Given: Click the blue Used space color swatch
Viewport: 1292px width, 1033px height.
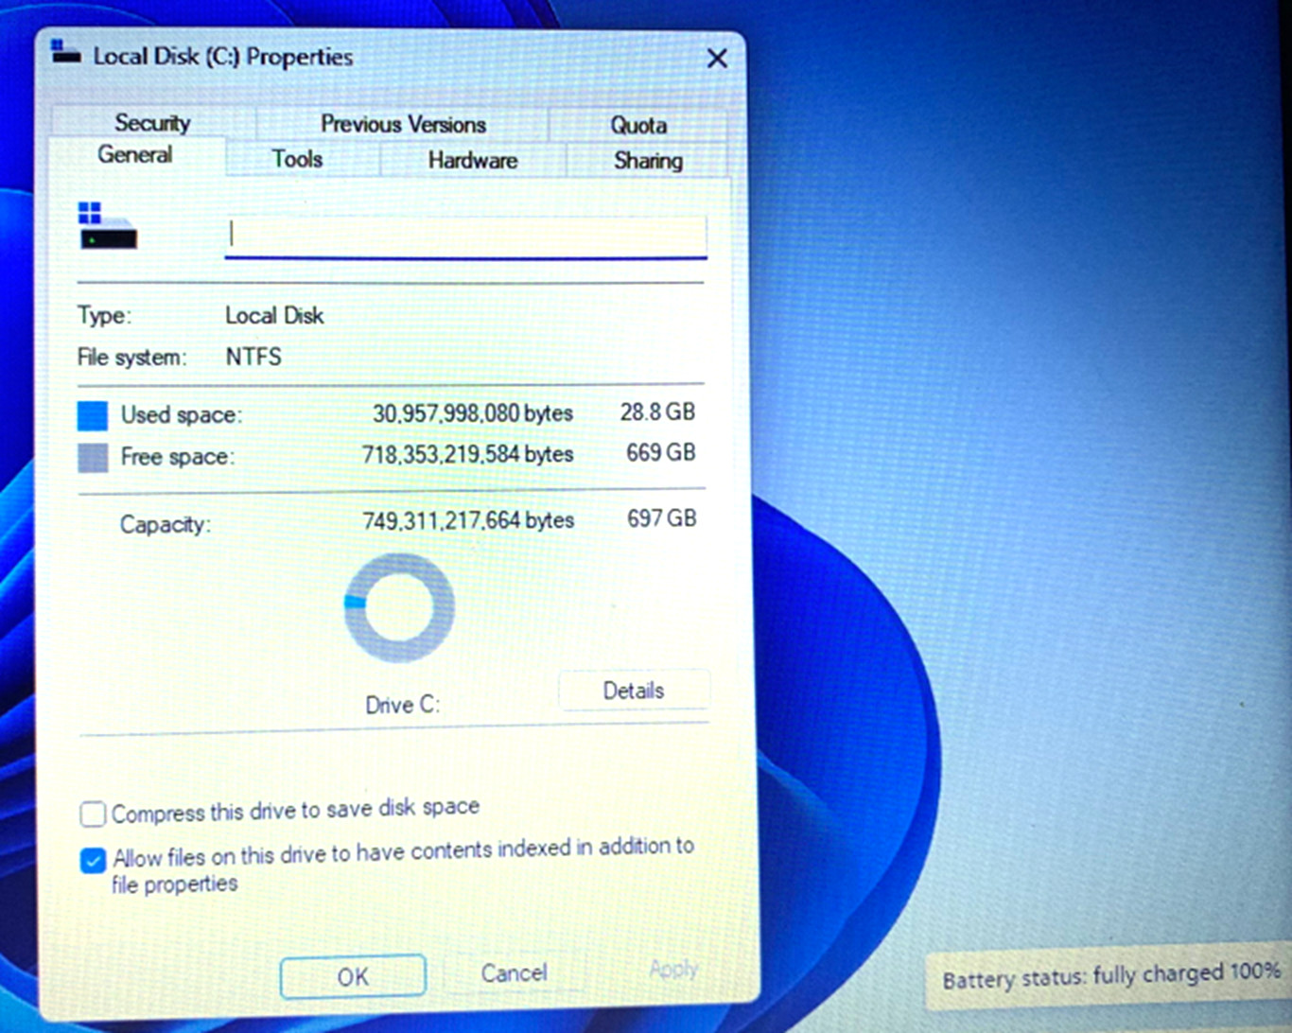Looking at the screenshot, I should (x=93, y=415).
